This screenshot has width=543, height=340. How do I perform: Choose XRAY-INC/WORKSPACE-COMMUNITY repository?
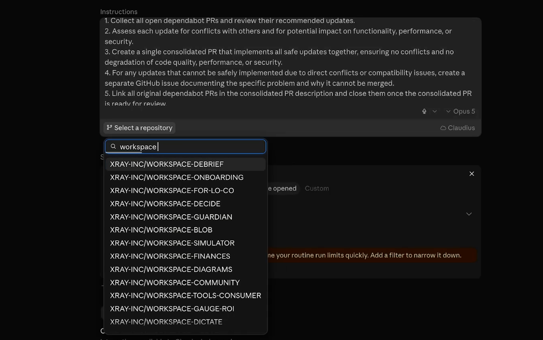pos(186,283)
